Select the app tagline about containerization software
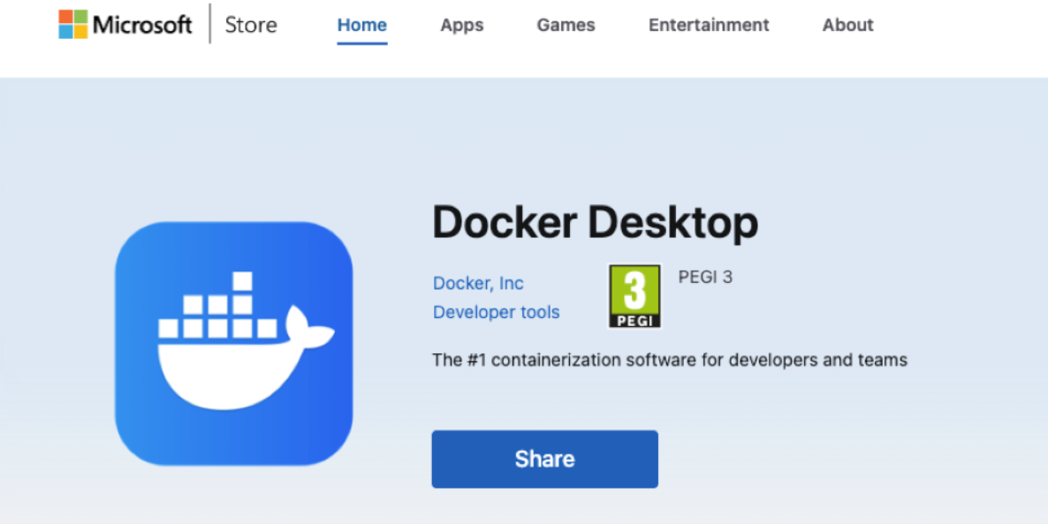The width and height of the screenshot is (1048, 524). [x=669, y=360]
